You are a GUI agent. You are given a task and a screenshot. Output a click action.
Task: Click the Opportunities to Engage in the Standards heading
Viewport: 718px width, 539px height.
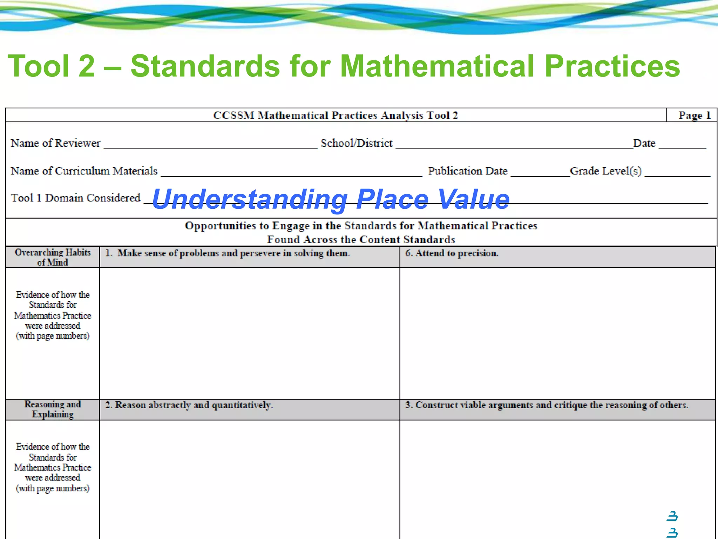[x=361, y=226]
